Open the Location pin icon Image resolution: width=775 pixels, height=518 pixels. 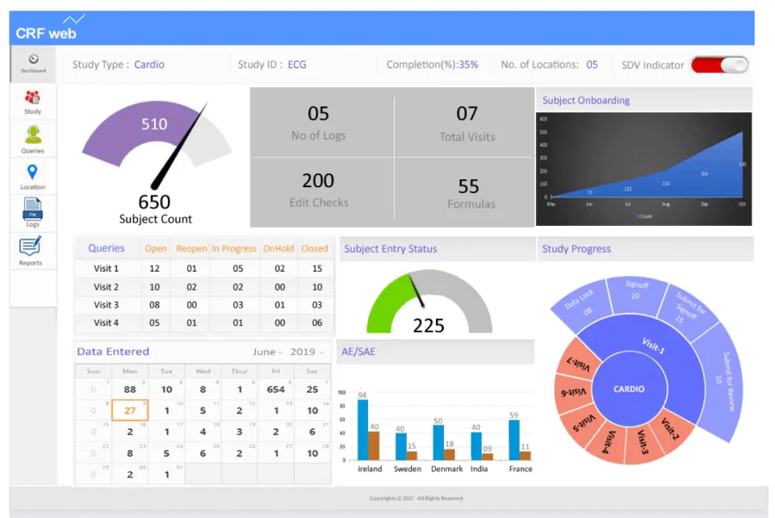point(32,177)
